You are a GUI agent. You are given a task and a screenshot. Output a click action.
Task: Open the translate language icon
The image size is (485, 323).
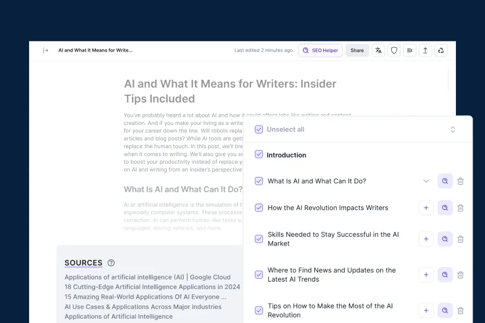click(x=378, y=51)
